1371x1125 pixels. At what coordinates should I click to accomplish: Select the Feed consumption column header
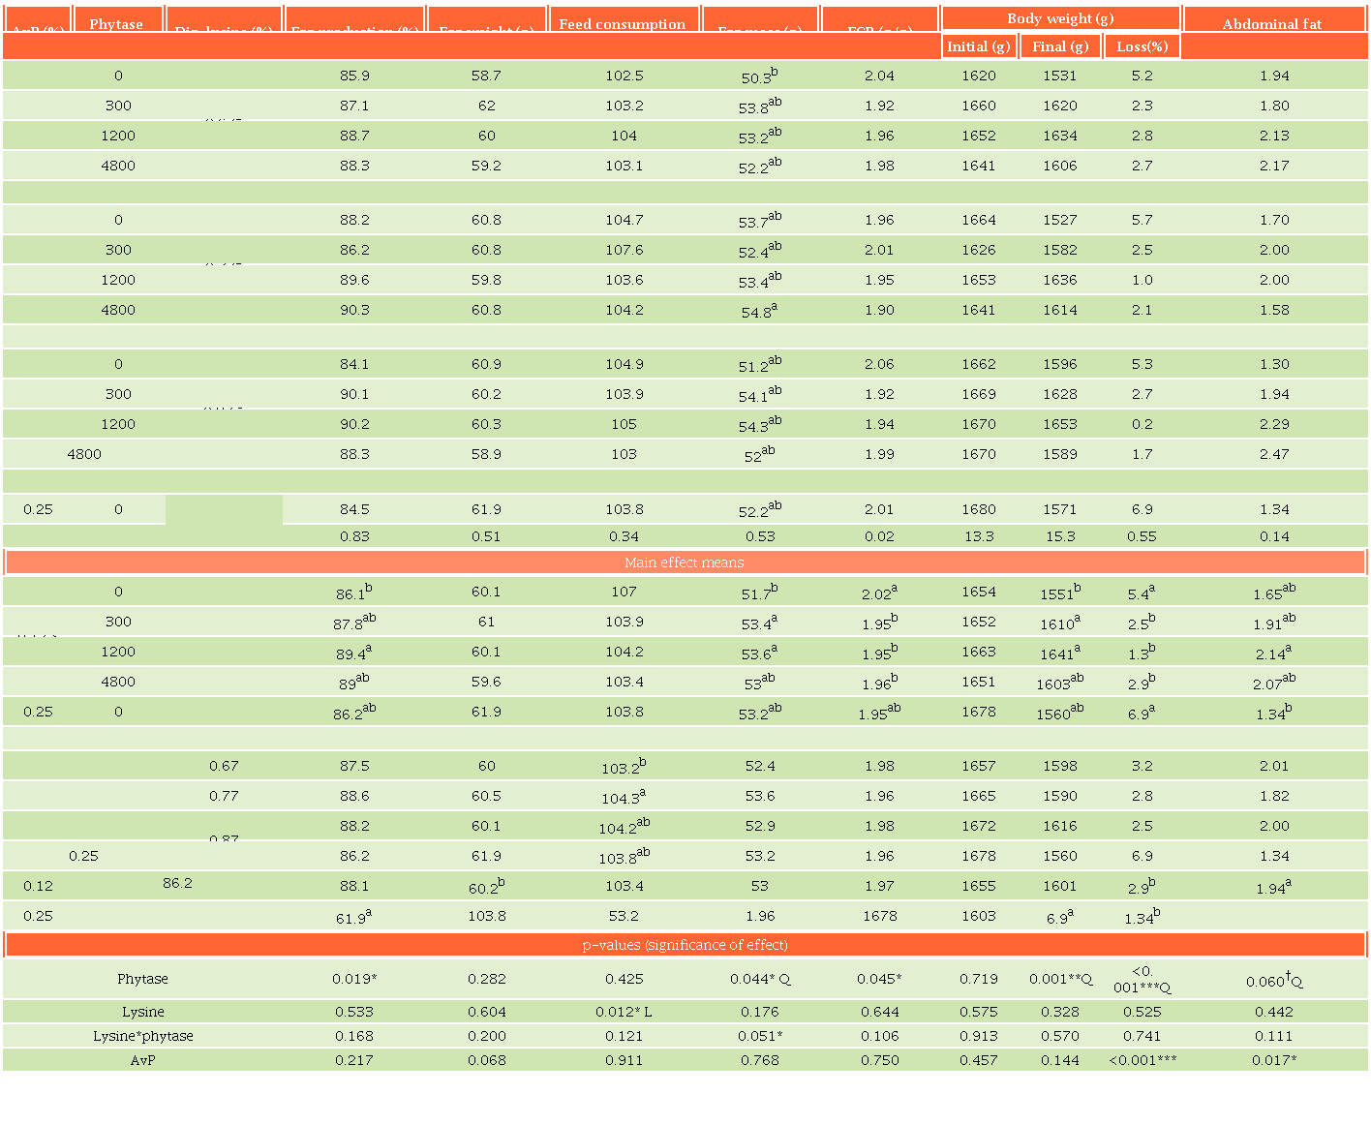coord(623,22)
